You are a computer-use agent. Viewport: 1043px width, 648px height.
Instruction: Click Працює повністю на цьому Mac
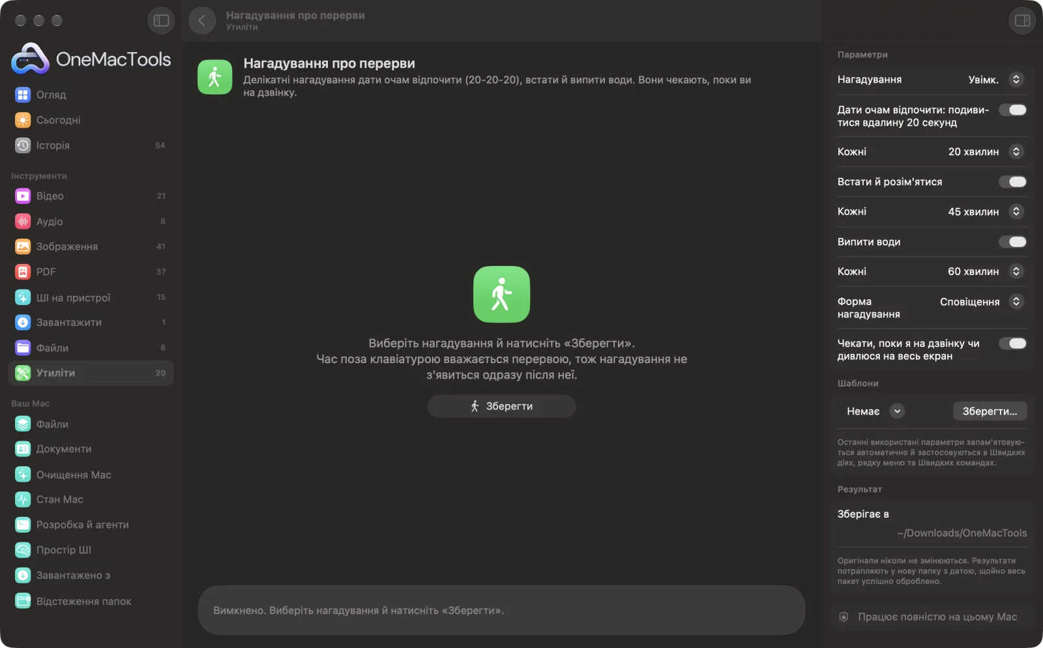click(x=932, y=617)
